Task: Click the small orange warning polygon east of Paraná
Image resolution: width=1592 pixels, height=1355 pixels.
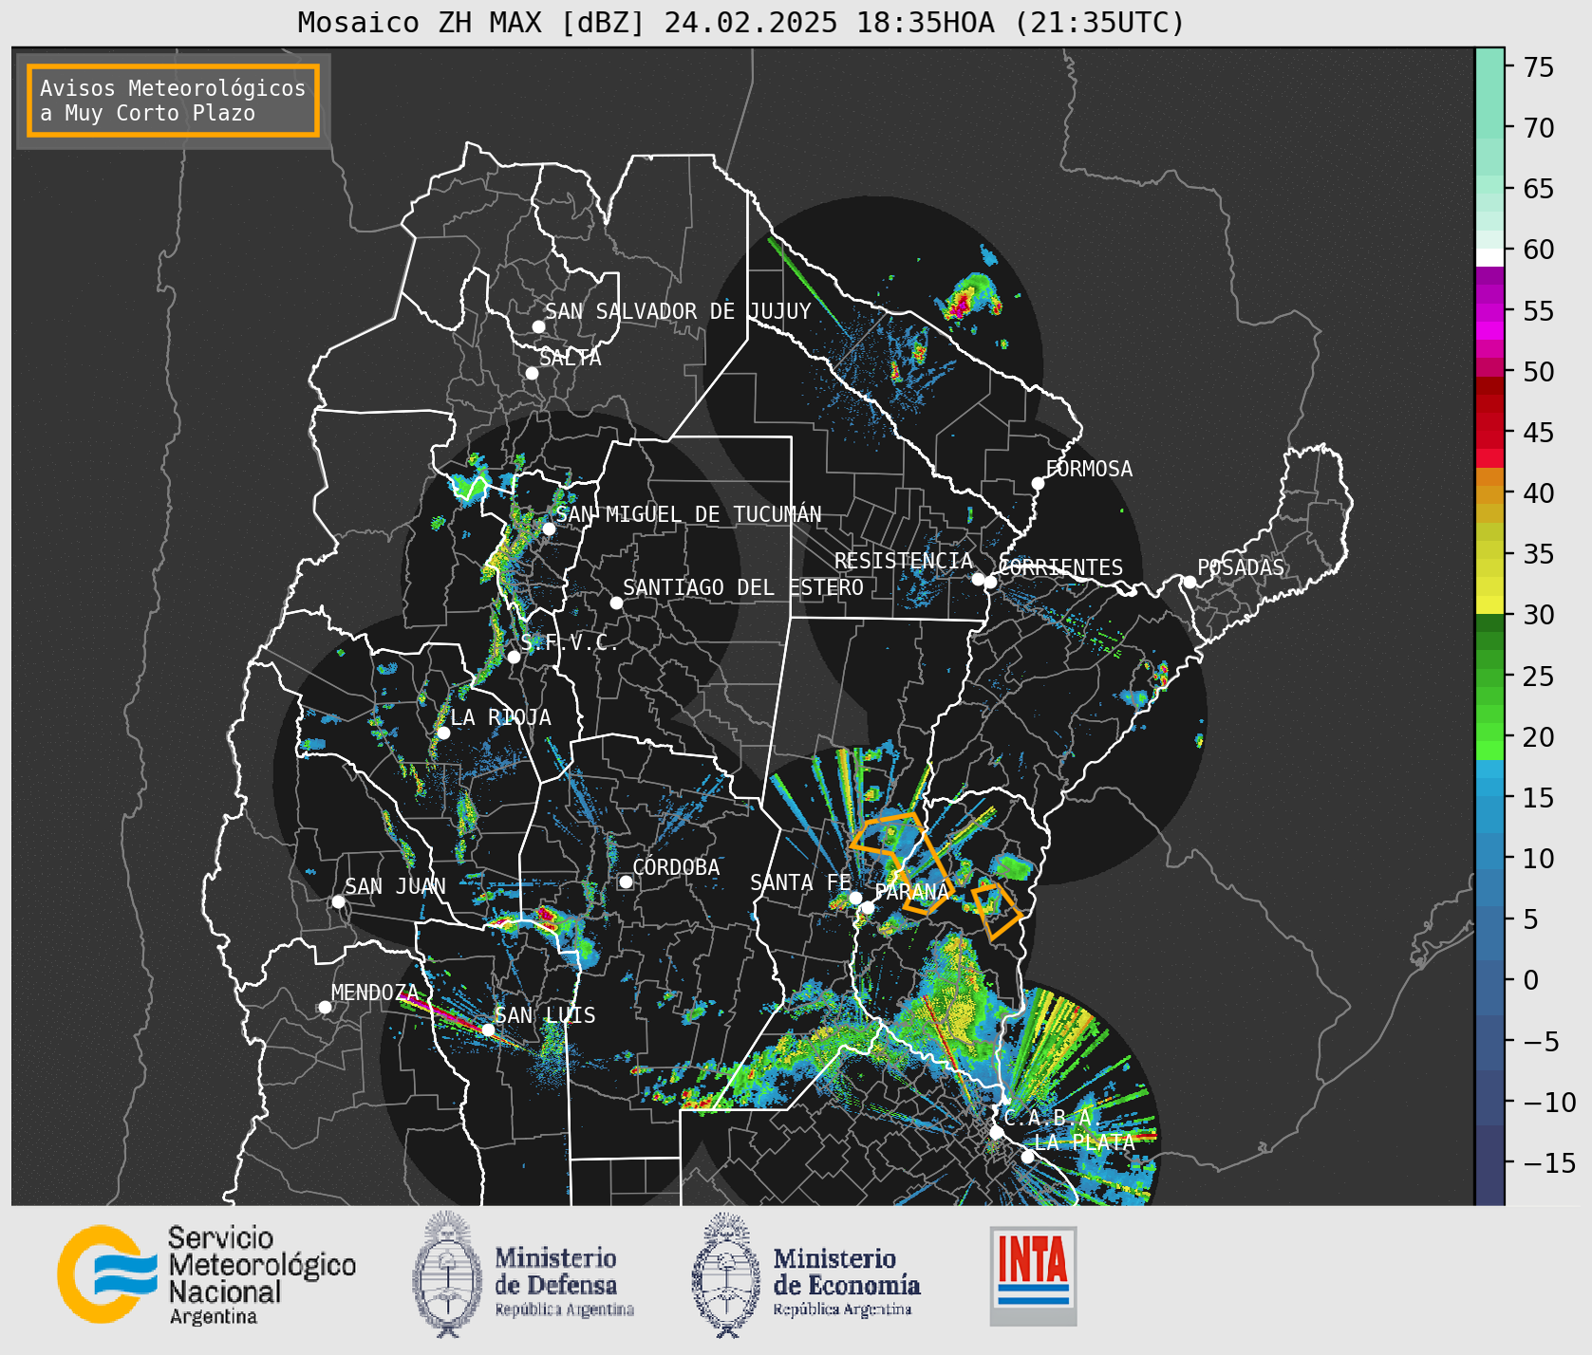Action: coord(997,911)
